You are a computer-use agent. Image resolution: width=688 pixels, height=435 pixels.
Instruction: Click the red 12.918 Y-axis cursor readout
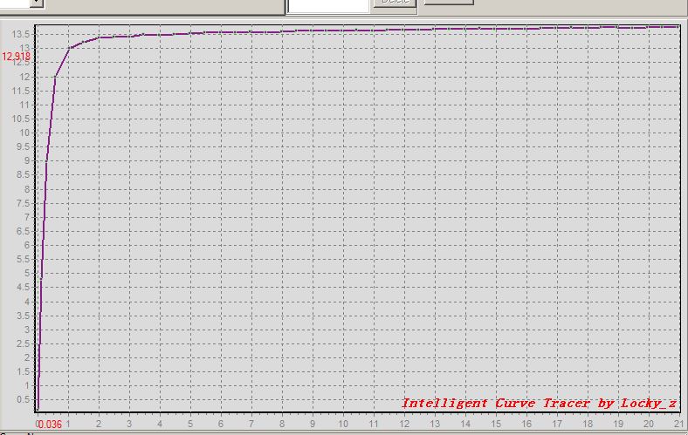click(x=17, y=57)
